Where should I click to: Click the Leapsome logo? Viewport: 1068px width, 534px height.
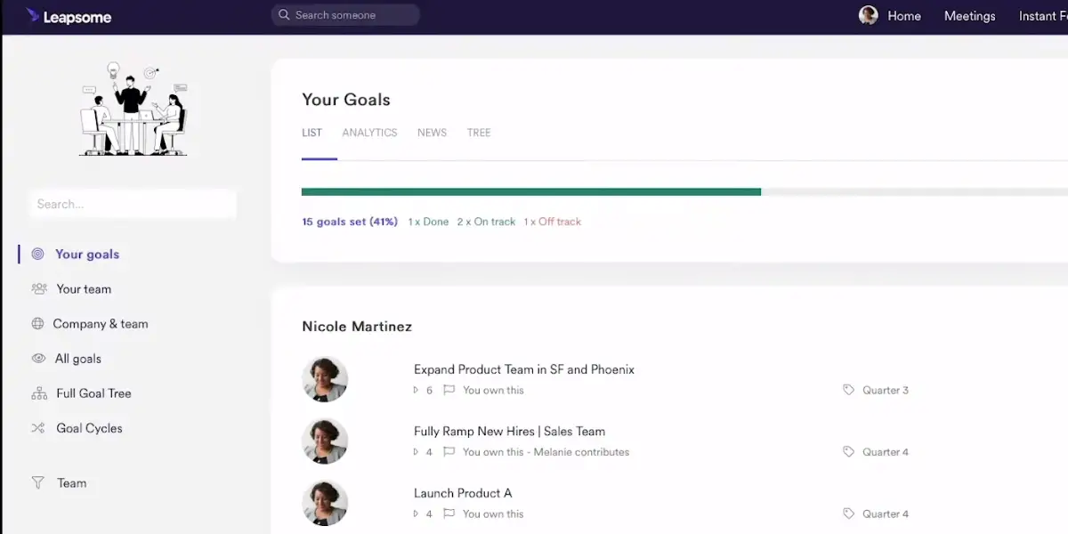click(x=69, y=16)
